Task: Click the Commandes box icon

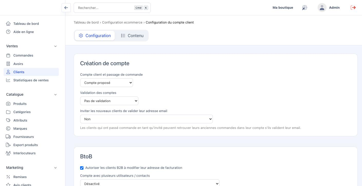Action: pos(8,55)
